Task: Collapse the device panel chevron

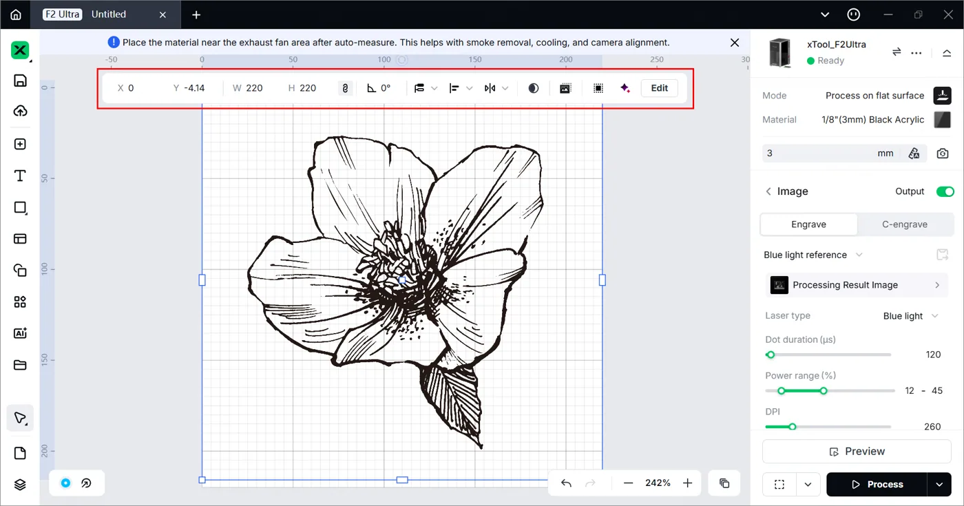Action: (x=947, y=53)
